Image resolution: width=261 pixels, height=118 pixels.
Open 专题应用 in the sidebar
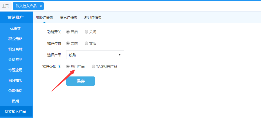[x=15, y=70]
